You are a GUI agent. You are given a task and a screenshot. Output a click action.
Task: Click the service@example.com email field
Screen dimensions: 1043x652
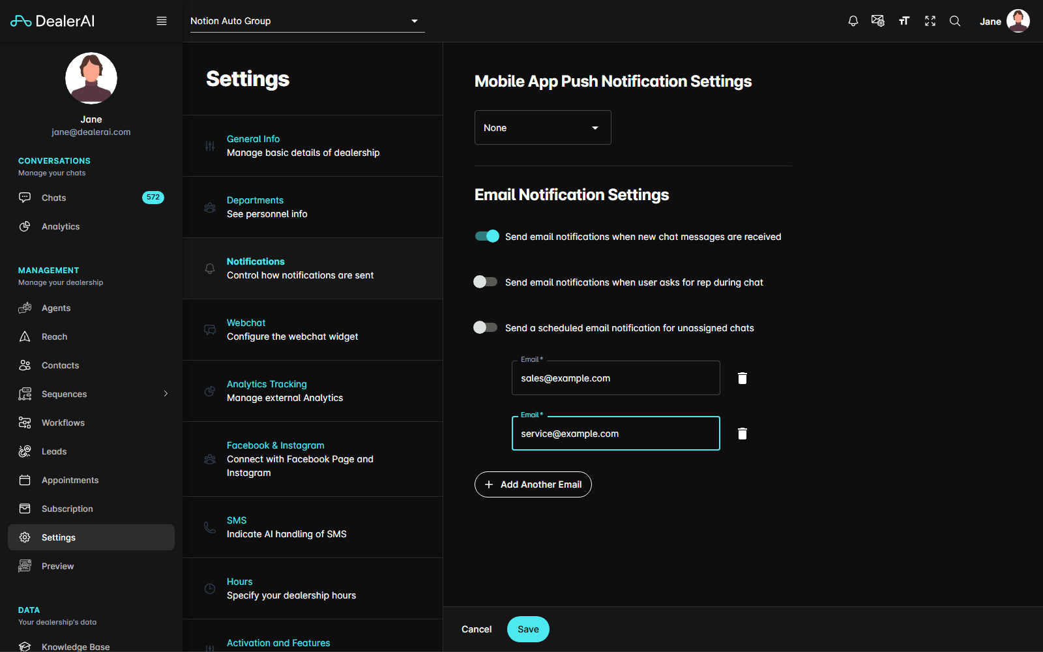(x=616, y=434)
